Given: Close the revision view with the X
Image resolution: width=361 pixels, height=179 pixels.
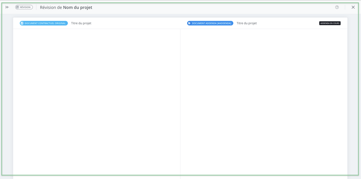Looking at the screenshot, I should [x=353, y=7].
